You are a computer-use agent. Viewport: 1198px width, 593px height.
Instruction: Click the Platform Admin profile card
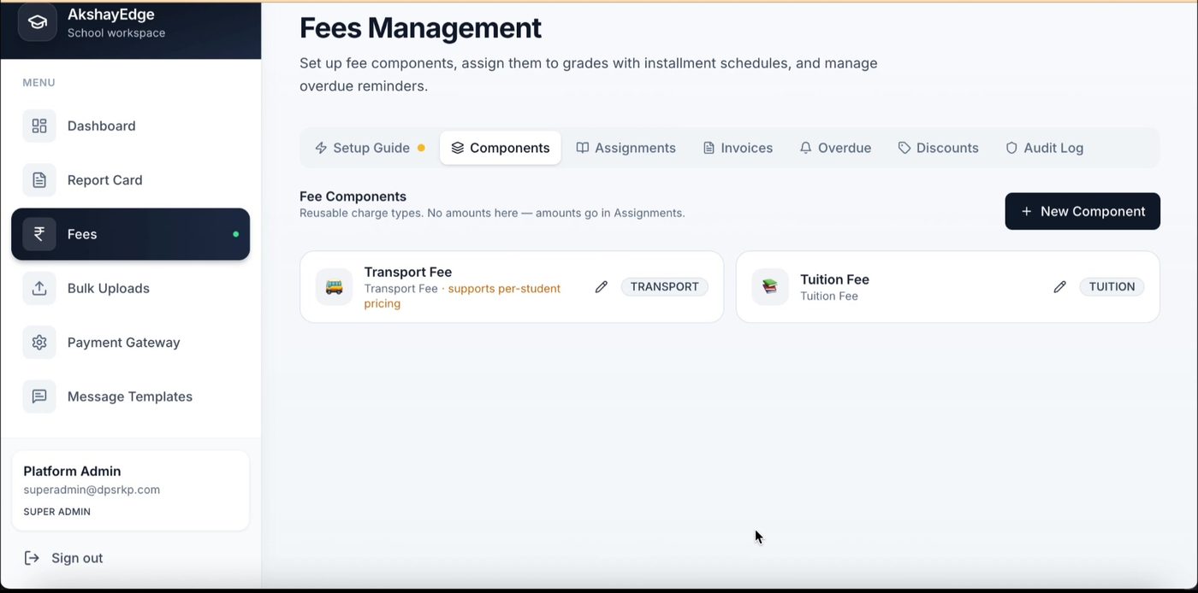tap(130, 490)
